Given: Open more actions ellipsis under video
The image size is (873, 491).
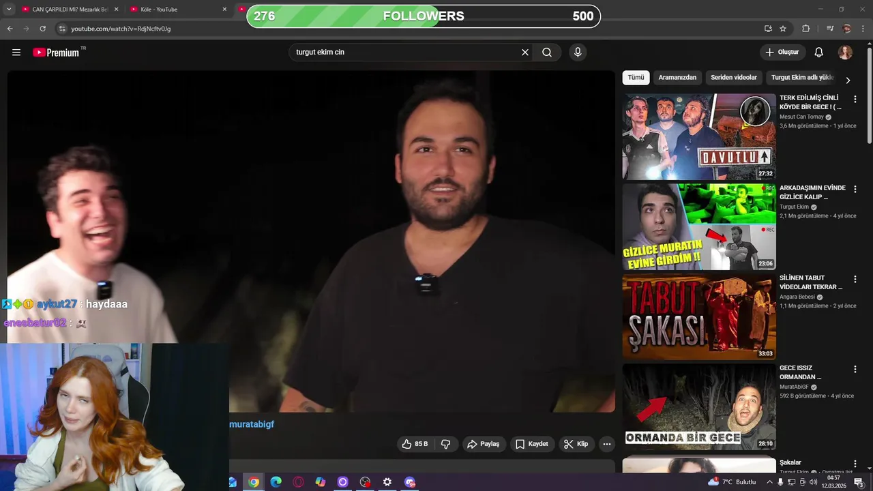Looking at the screenshot, I should (606, 444).
